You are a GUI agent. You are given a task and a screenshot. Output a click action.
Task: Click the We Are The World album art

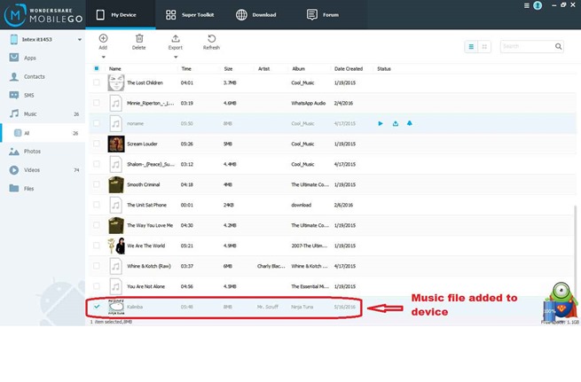coord(116,246)
